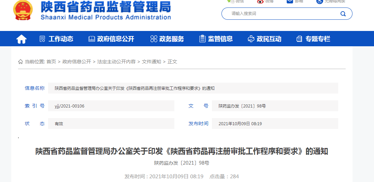Click the 文件通知 breadcrumb link
Image resolution: width=374 pixels, height=182 pixels.
tap(152, 62)
